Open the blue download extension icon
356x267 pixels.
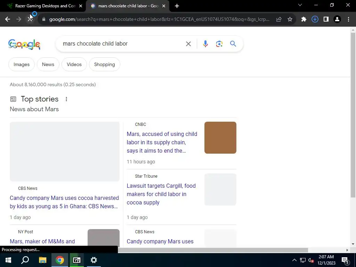315,19
